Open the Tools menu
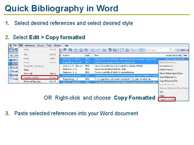The width and height of the screenshot is (194, 145). click(x=49, y=45)
